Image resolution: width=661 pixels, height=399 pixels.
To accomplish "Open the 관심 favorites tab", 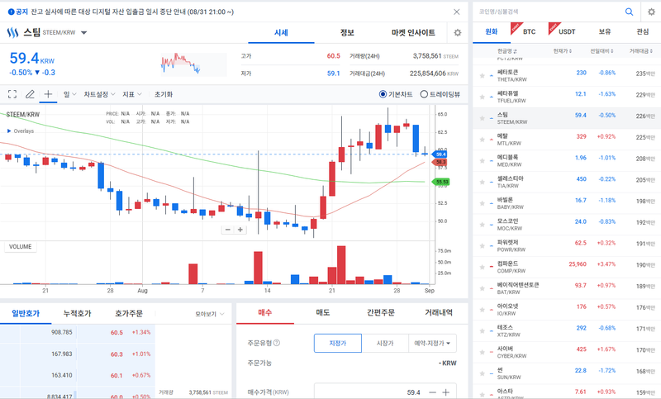I will (x=643, y=31).
